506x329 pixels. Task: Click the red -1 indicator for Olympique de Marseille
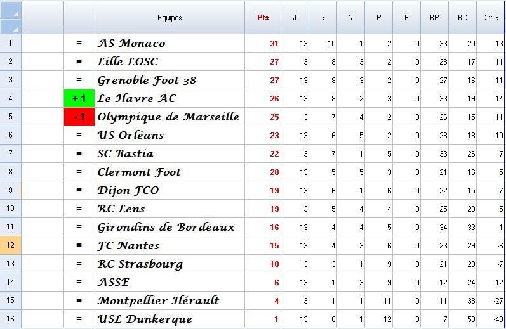coord(79,117)
